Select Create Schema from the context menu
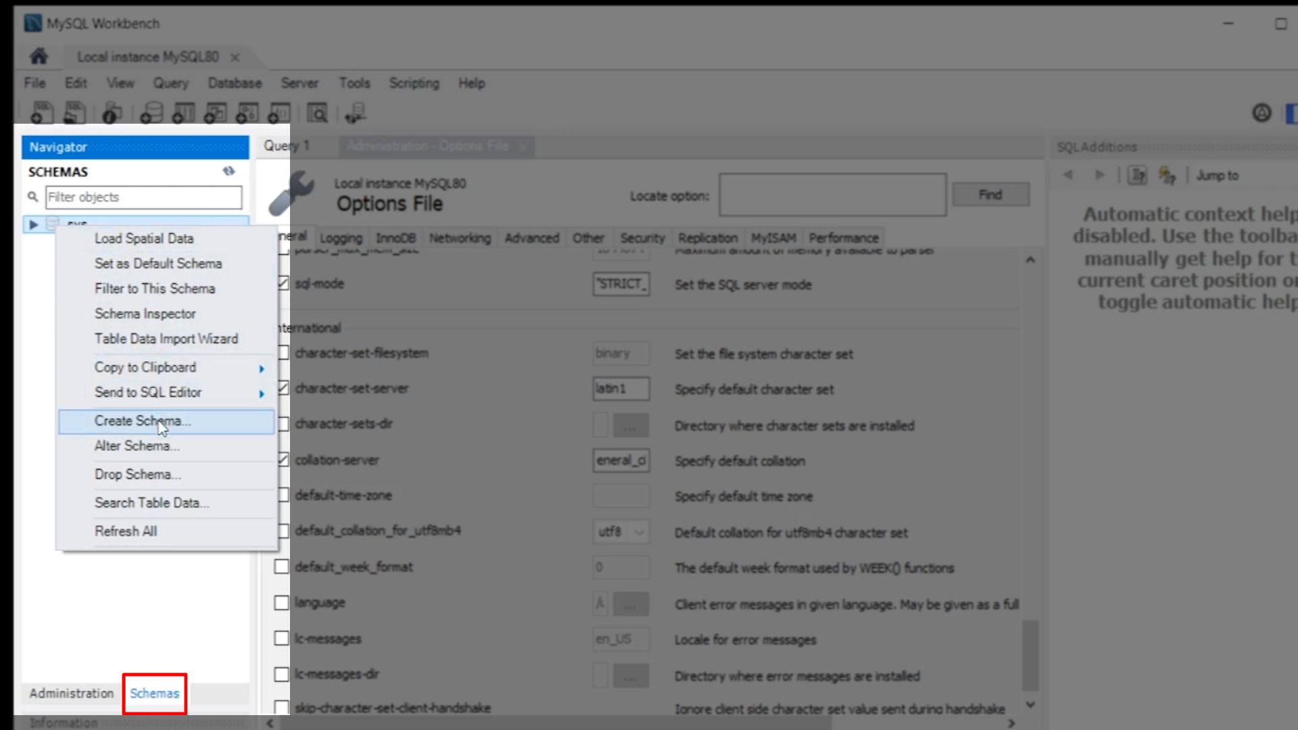 tap(143, 421)
